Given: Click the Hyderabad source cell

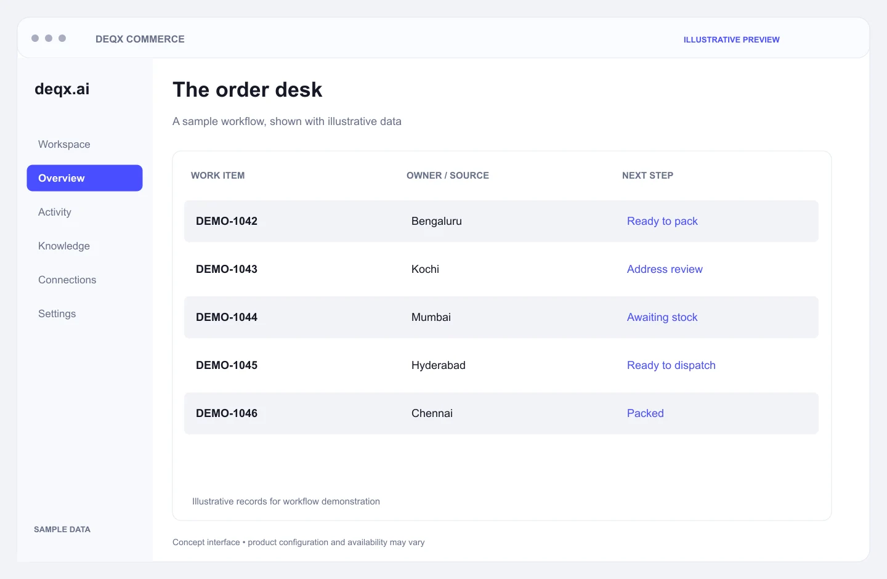Looking at the screenshot, I should 439,365.
